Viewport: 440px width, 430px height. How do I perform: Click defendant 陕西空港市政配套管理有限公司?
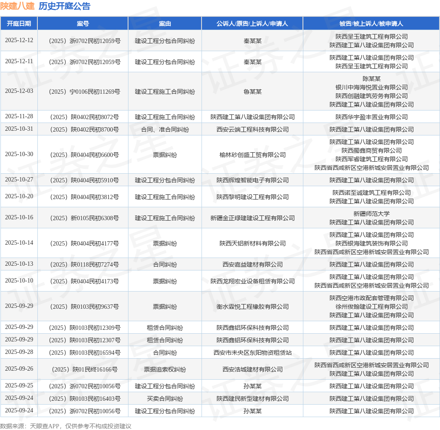372,298
